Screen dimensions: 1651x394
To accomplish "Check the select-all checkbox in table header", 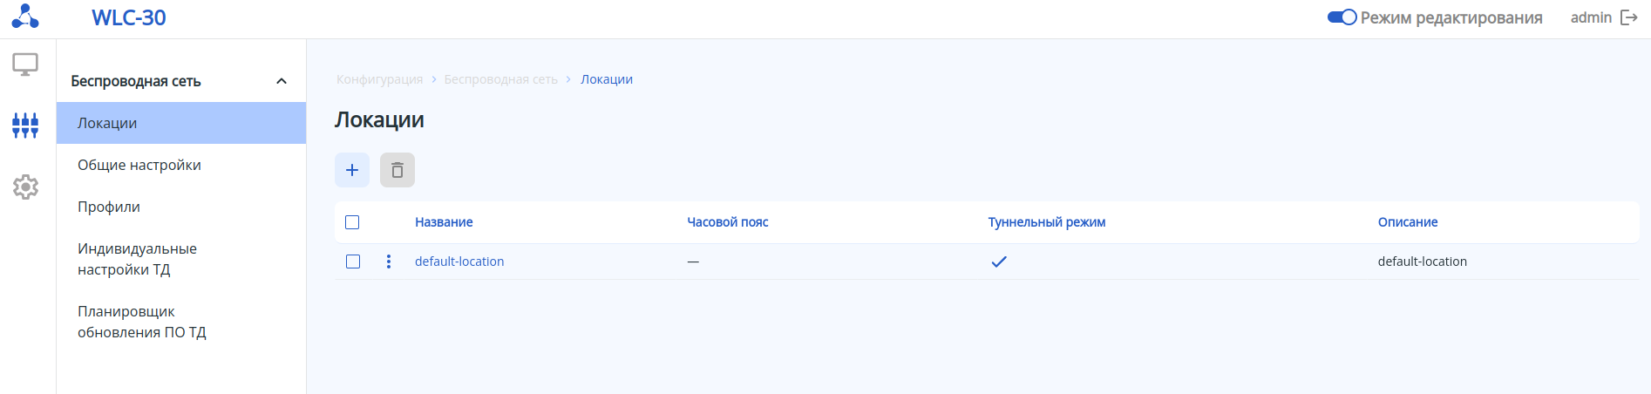I will click(x=352, y=222).
